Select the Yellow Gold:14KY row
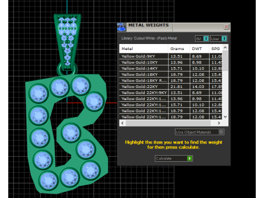This screenshot has width=264, height=198. [x=170, y=68]
